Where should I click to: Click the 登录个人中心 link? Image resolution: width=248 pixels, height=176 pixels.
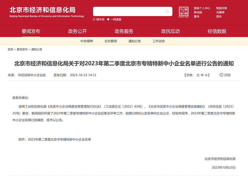point(202,8)
